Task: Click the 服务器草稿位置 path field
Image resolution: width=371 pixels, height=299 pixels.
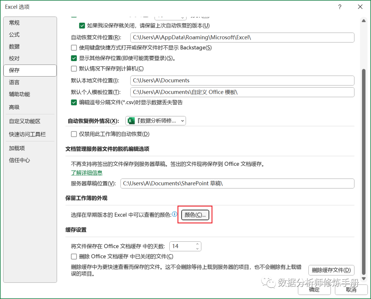Action: [x=237, y=183]
